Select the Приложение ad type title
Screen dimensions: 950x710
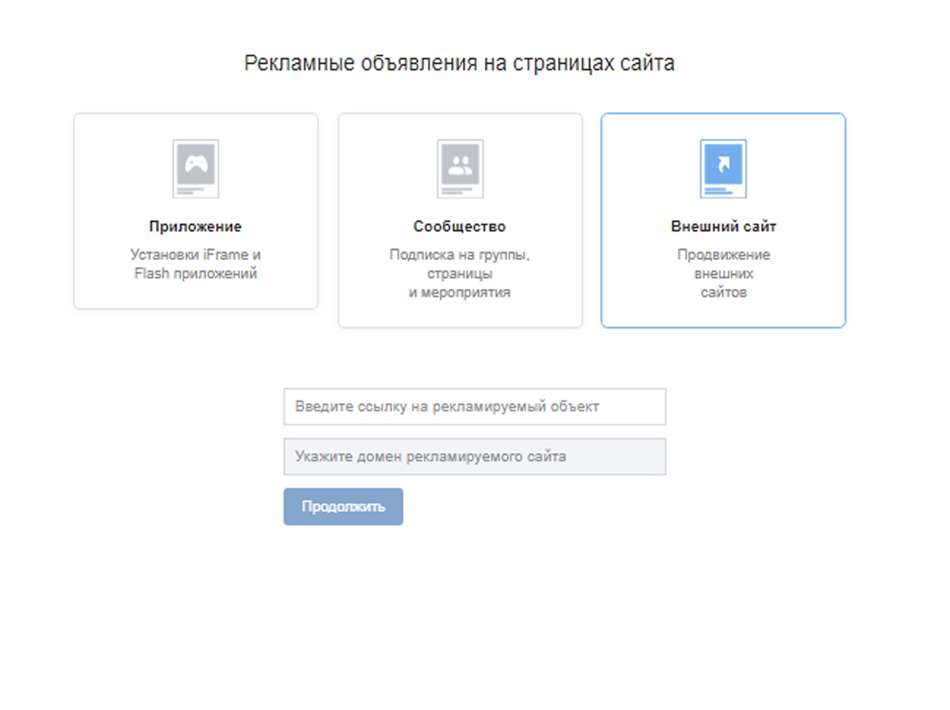click(195, 227)
